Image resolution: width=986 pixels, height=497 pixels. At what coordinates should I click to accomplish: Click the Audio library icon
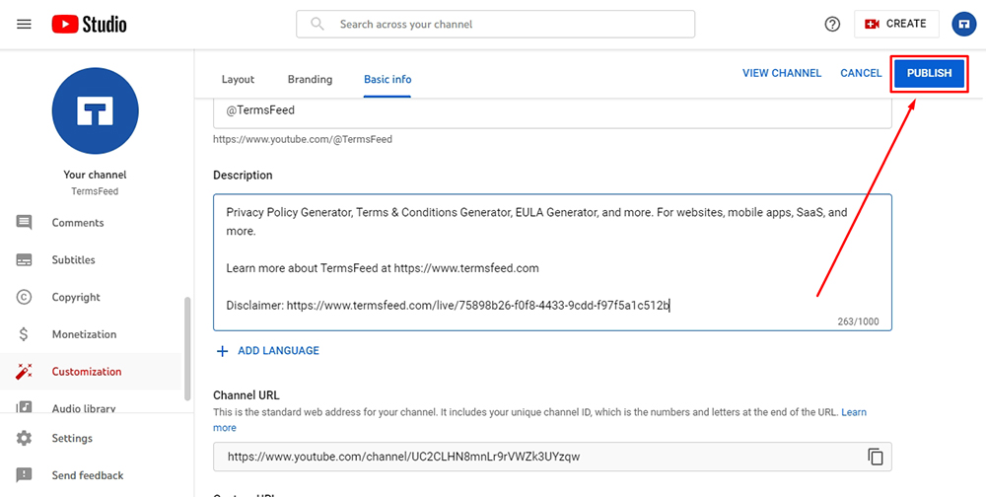[24, 407]
